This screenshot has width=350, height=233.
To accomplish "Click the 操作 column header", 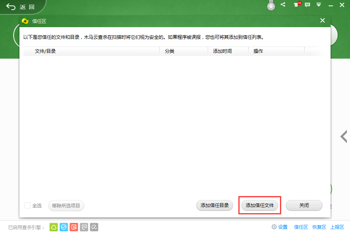I will click(x=276, y=51).
